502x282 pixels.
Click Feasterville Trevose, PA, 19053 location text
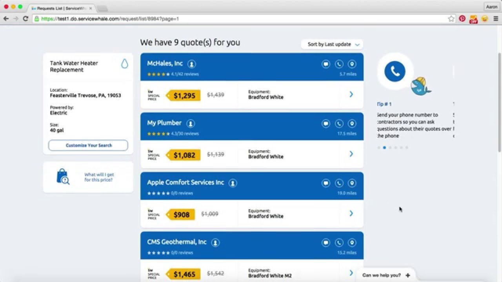pos(85,96)
